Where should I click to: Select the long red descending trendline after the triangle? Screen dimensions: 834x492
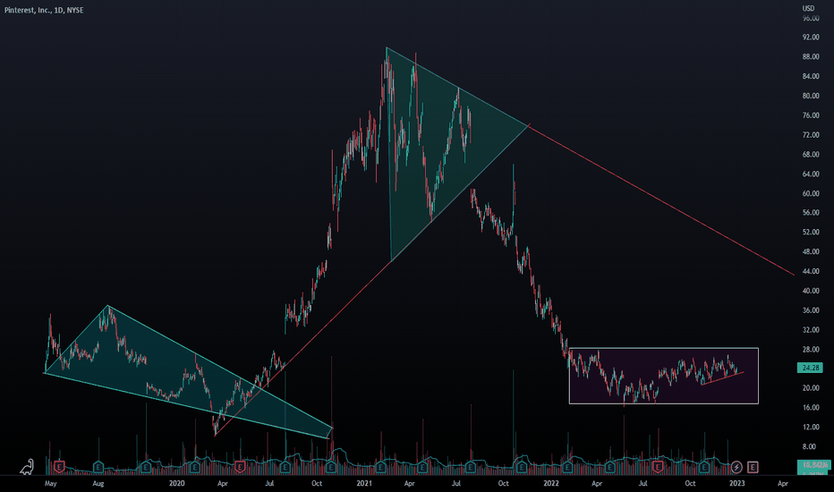click(661, 200)
